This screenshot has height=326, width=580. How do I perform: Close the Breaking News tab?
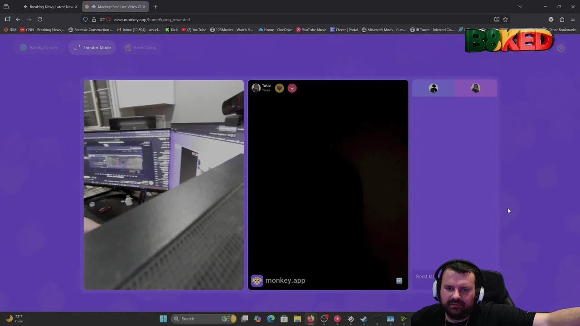tap(76, 7)
